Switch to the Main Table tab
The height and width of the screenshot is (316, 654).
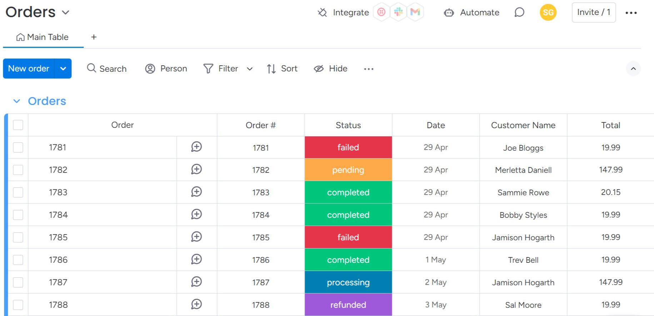pos(43,37)
